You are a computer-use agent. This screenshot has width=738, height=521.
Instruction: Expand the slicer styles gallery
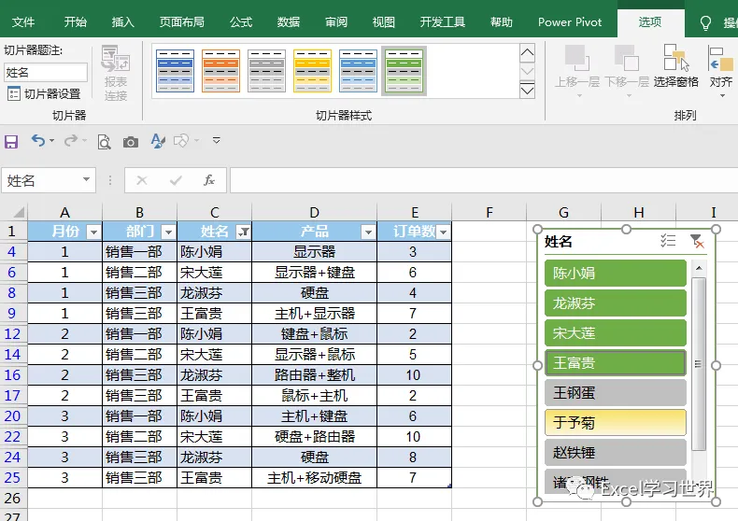[x=527, y=90]
